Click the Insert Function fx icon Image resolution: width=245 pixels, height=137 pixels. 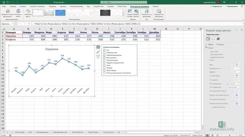point(29,24)
